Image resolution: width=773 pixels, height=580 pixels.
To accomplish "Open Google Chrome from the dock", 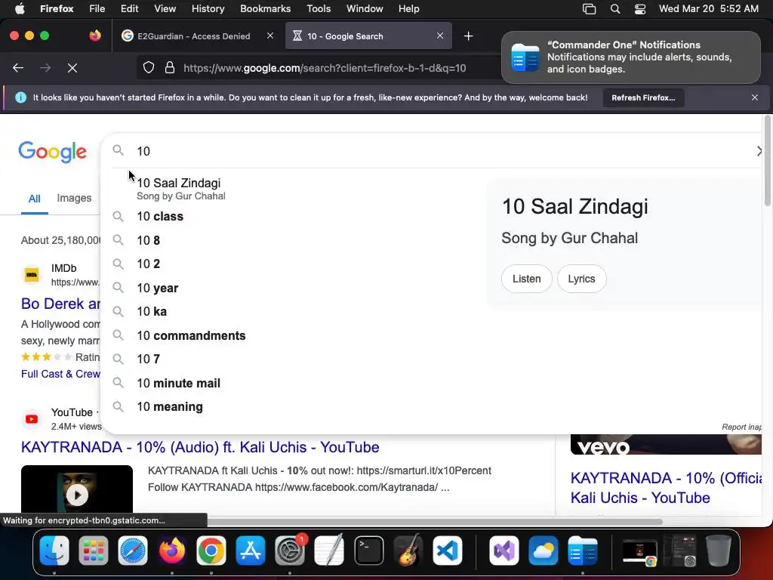I will coord(211,551).
